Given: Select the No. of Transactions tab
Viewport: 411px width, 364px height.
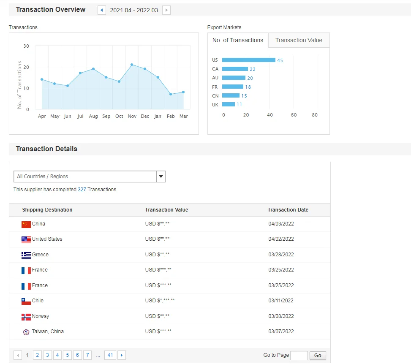Looking at the screenshot, I should coord(238,40).
